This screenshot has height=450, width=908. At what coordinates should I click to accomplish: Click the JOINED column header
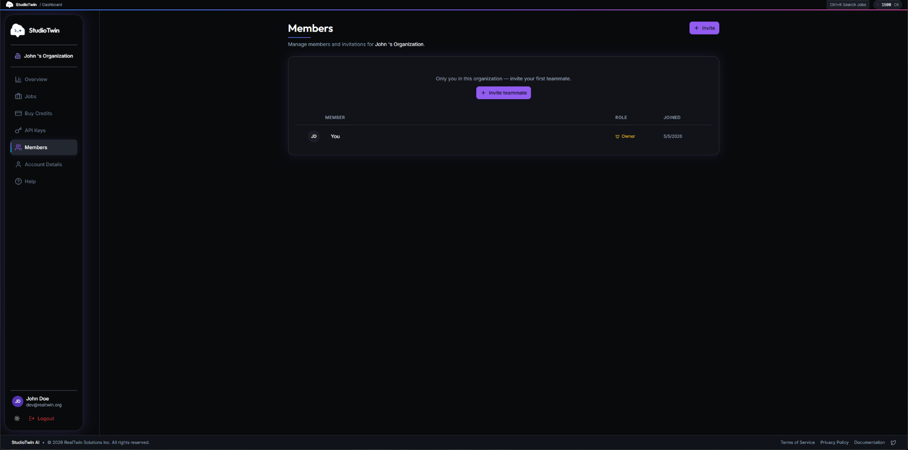[672, 118]
